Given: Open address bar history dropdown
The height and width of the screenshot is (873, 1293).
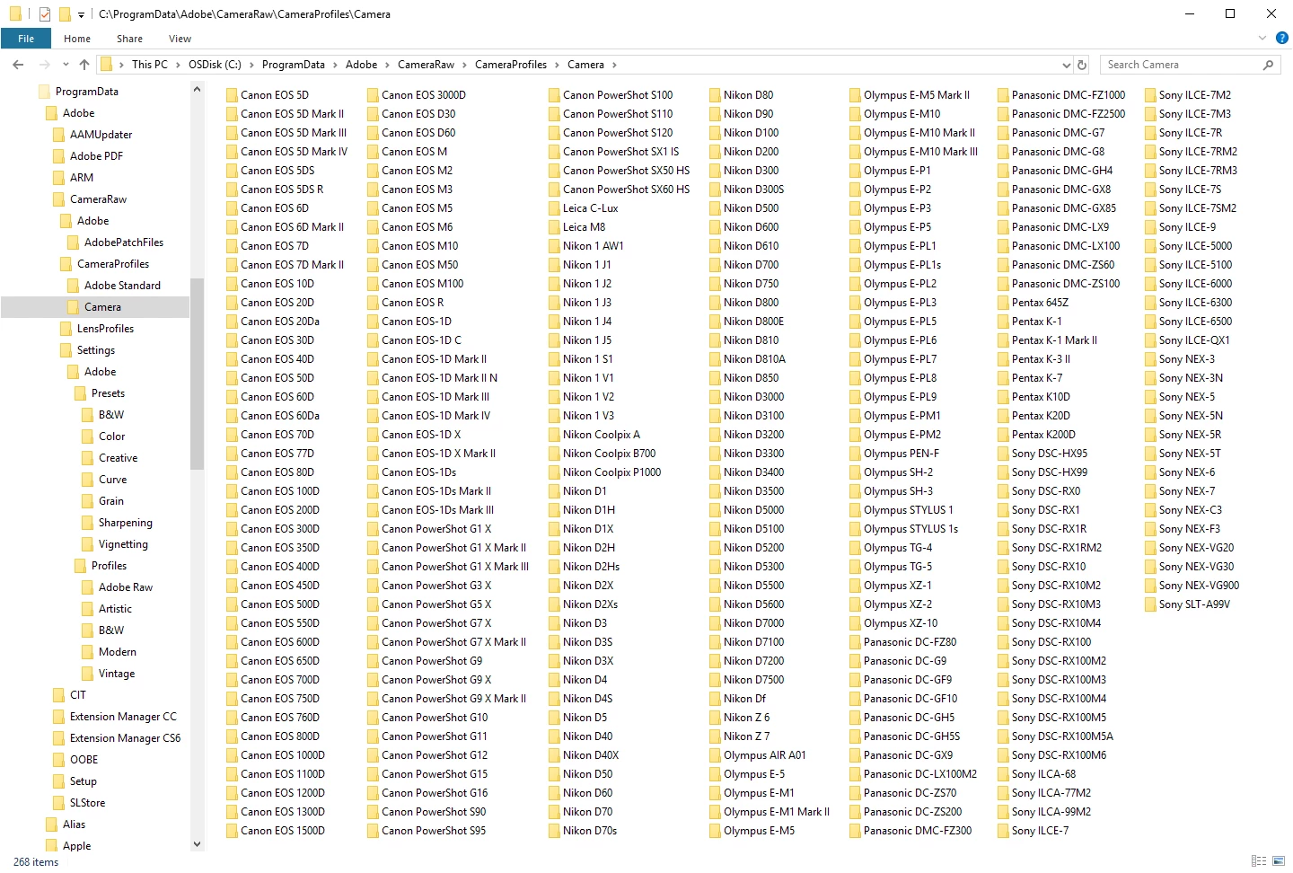Looking at the screenshot, I should click(1067, 65).
